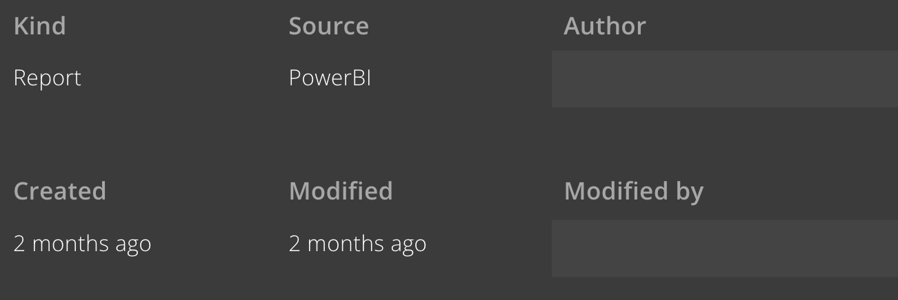This screenshot has width=898, height=300.
Task: Click "2 months ago" below Modified
Action: 357,244
